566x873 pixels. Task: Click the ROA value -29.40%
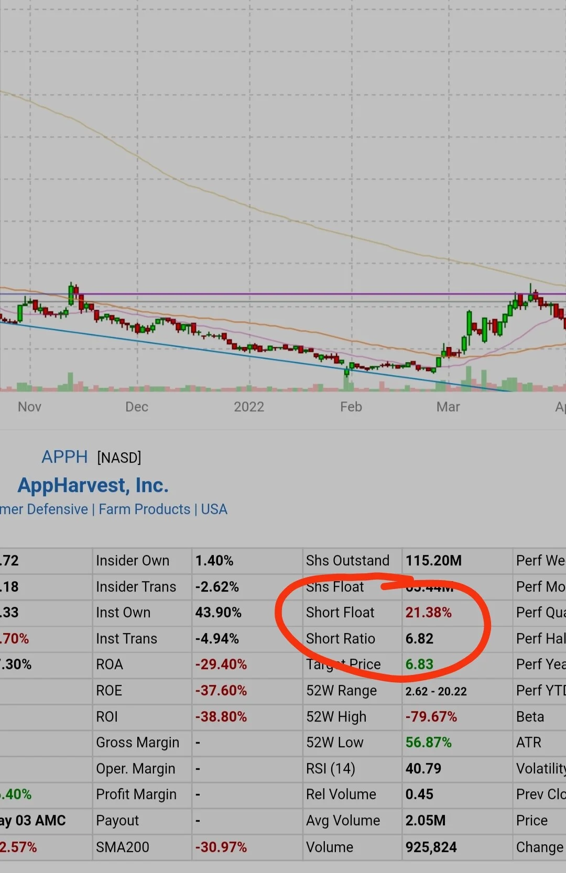point(221,664)
